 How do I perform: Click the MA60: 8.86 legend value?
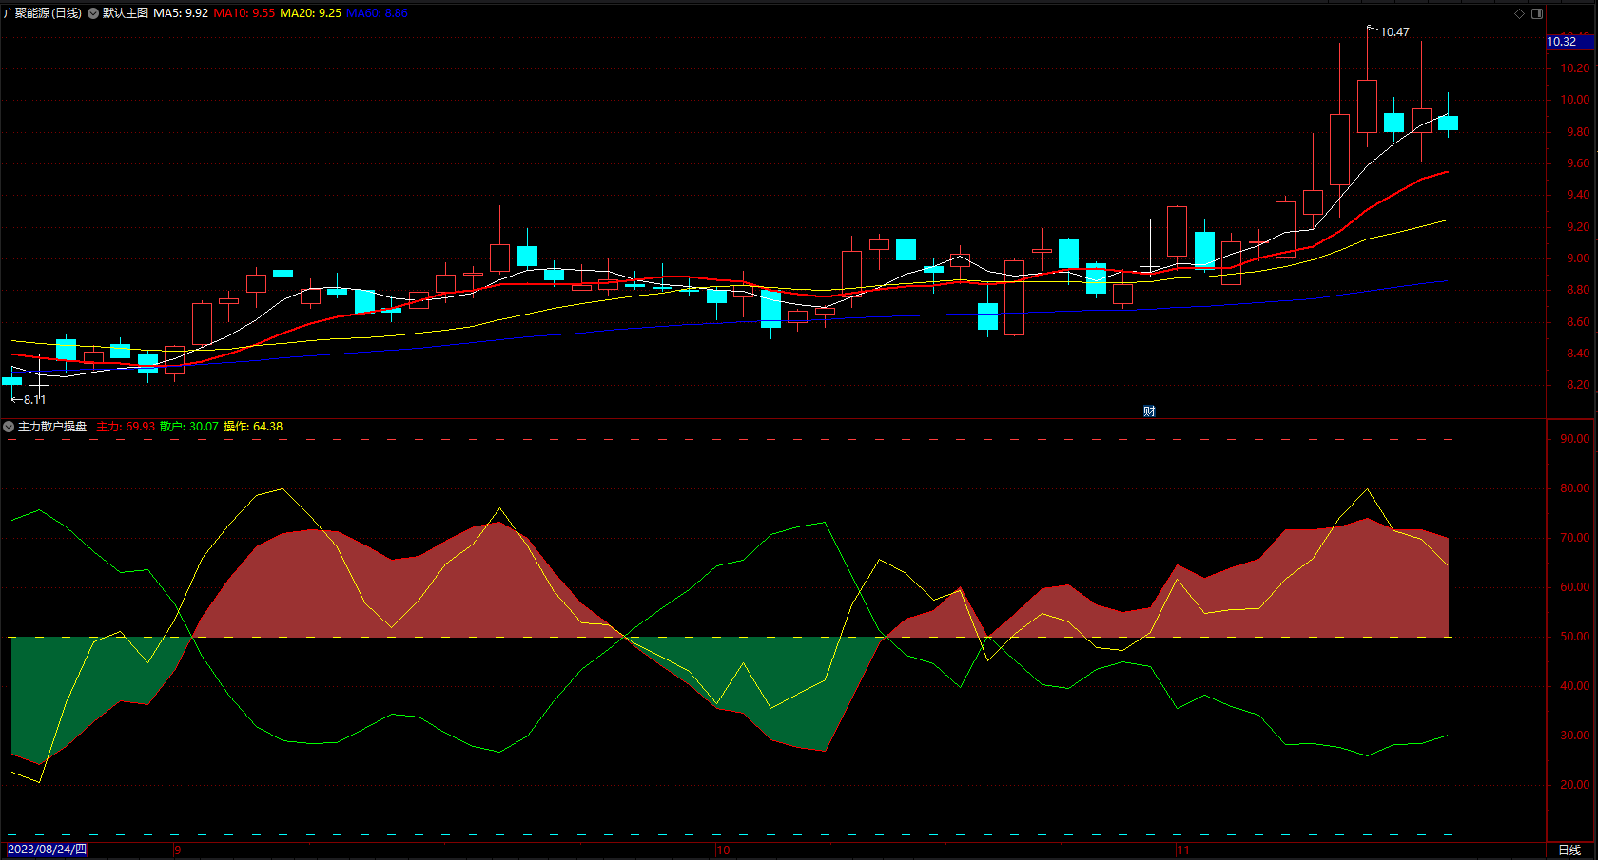coord(378,13)
